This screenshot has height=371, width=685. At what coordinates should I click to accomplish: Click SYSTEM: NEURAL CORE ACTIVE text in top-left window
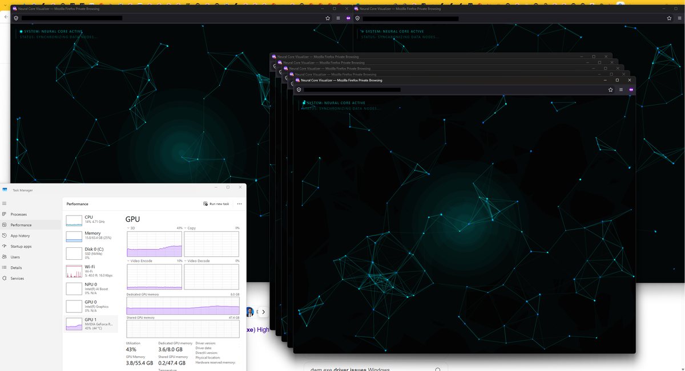click(53, 31)
